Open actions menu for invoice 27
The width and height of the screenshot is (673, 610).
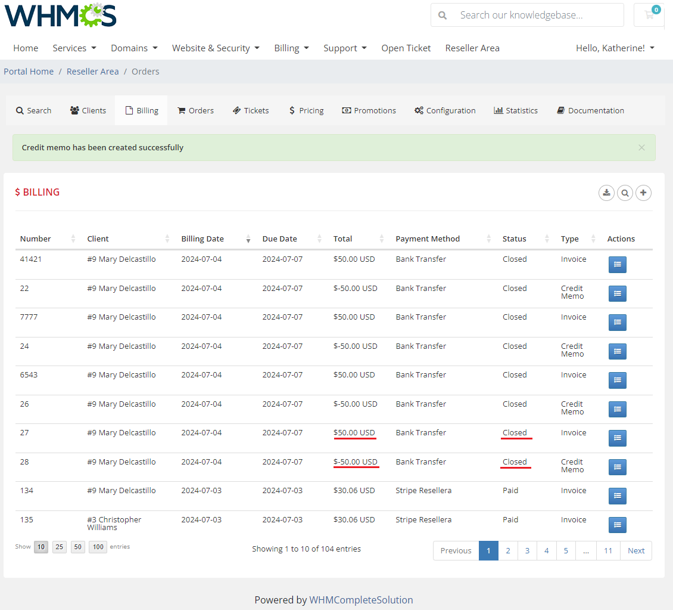pos(617,438)
